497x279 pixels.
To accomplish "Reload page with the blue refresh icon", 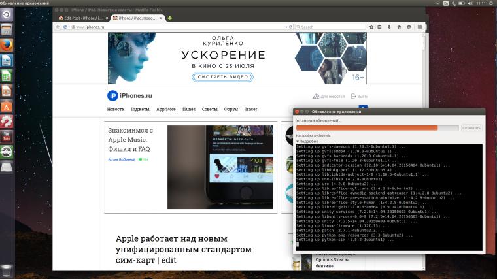I will [65, 27].
